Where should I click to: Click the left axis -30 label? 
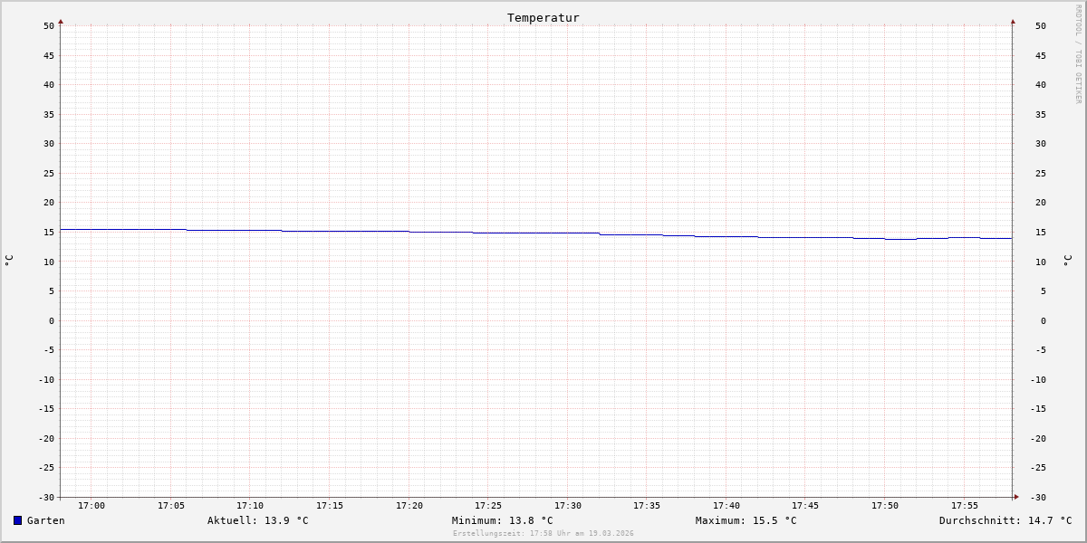point(46,498)
